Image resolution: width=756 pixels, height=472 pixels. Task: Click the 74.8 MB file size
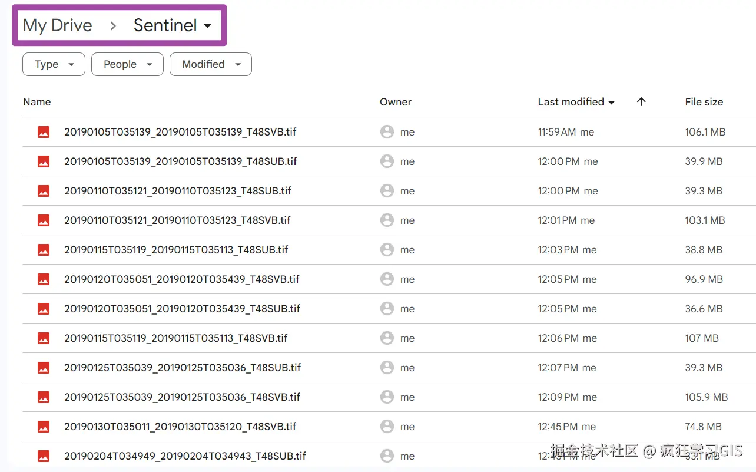704,427
